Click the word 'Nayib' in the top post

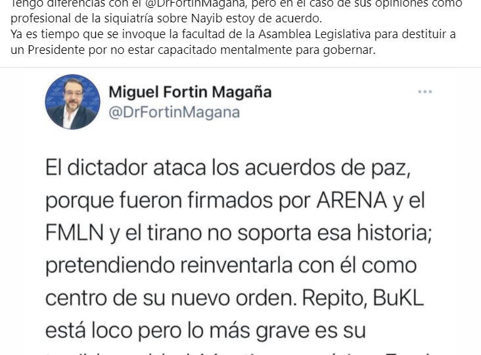(204, 18)
